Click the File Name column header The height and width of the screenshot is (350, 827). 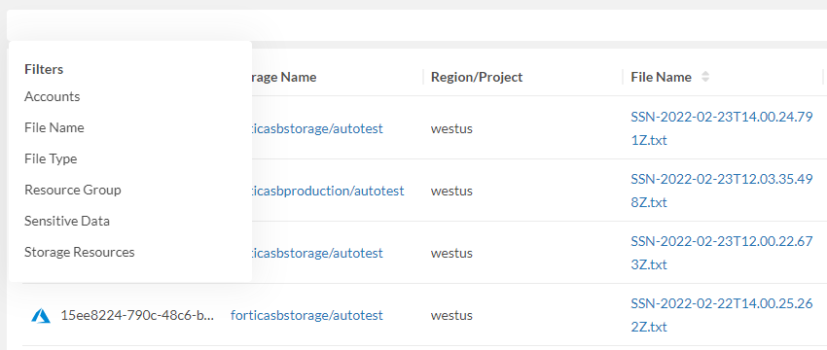coord(661,77)
